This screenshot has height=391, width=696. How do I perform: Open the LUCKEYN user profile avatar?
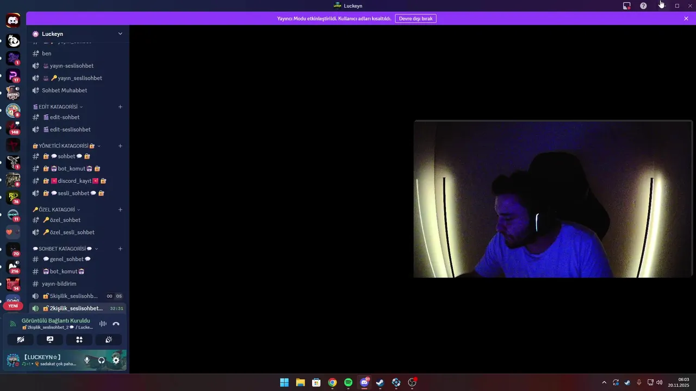(13, 360)
